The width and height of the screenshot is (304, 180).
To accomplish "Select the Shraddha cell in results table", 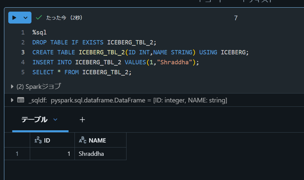I will (x=100, y=154).
